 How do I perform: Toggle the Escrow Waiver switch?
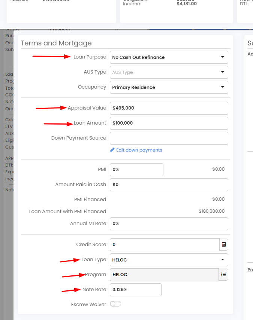pos(115,304)
